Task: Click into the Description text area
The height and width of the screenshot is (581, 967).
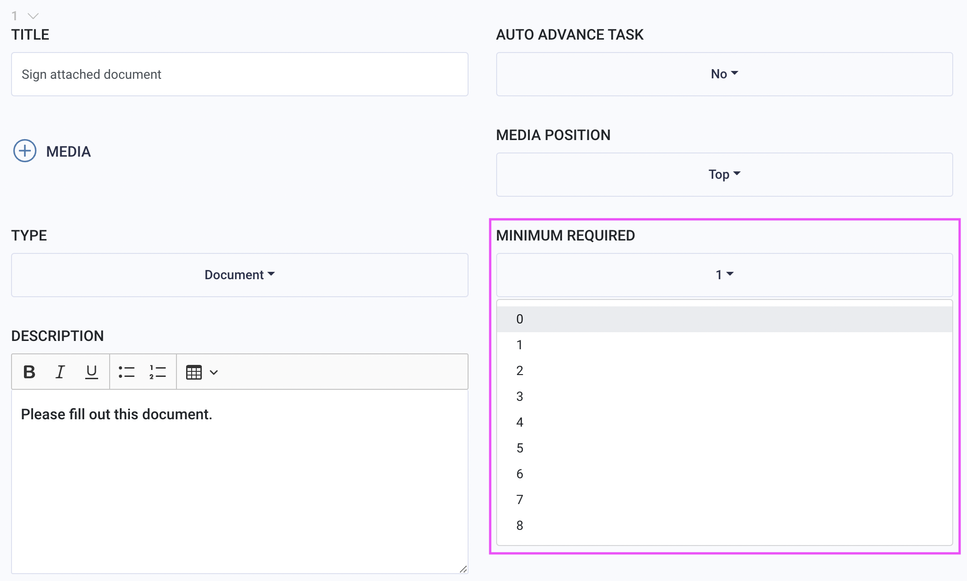Action: coord(240,481)
